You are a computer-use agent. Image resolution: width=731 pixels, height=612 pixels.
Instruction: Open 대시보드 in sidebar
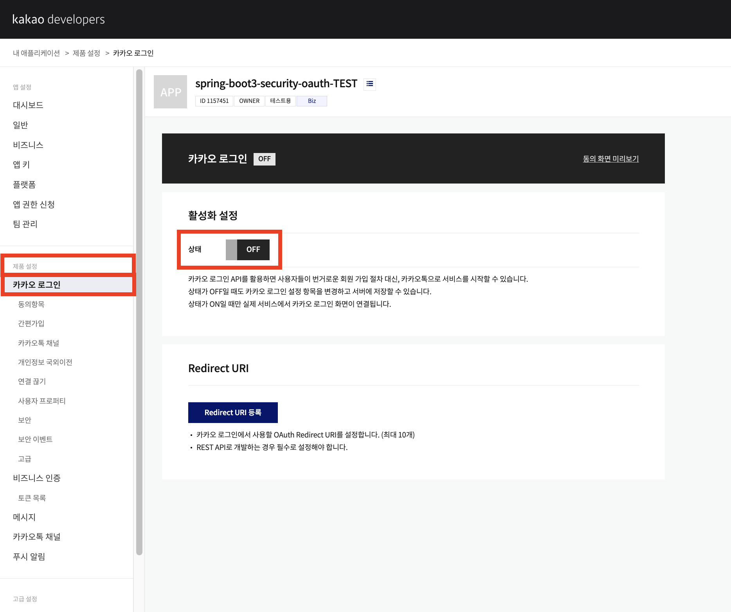point(28,105)
